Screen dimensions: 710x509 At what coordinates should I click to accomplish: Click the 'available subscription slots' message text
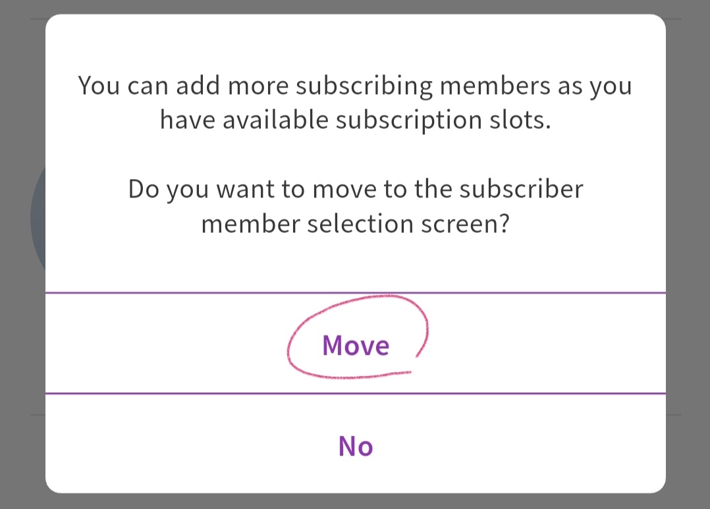[355, 121]
